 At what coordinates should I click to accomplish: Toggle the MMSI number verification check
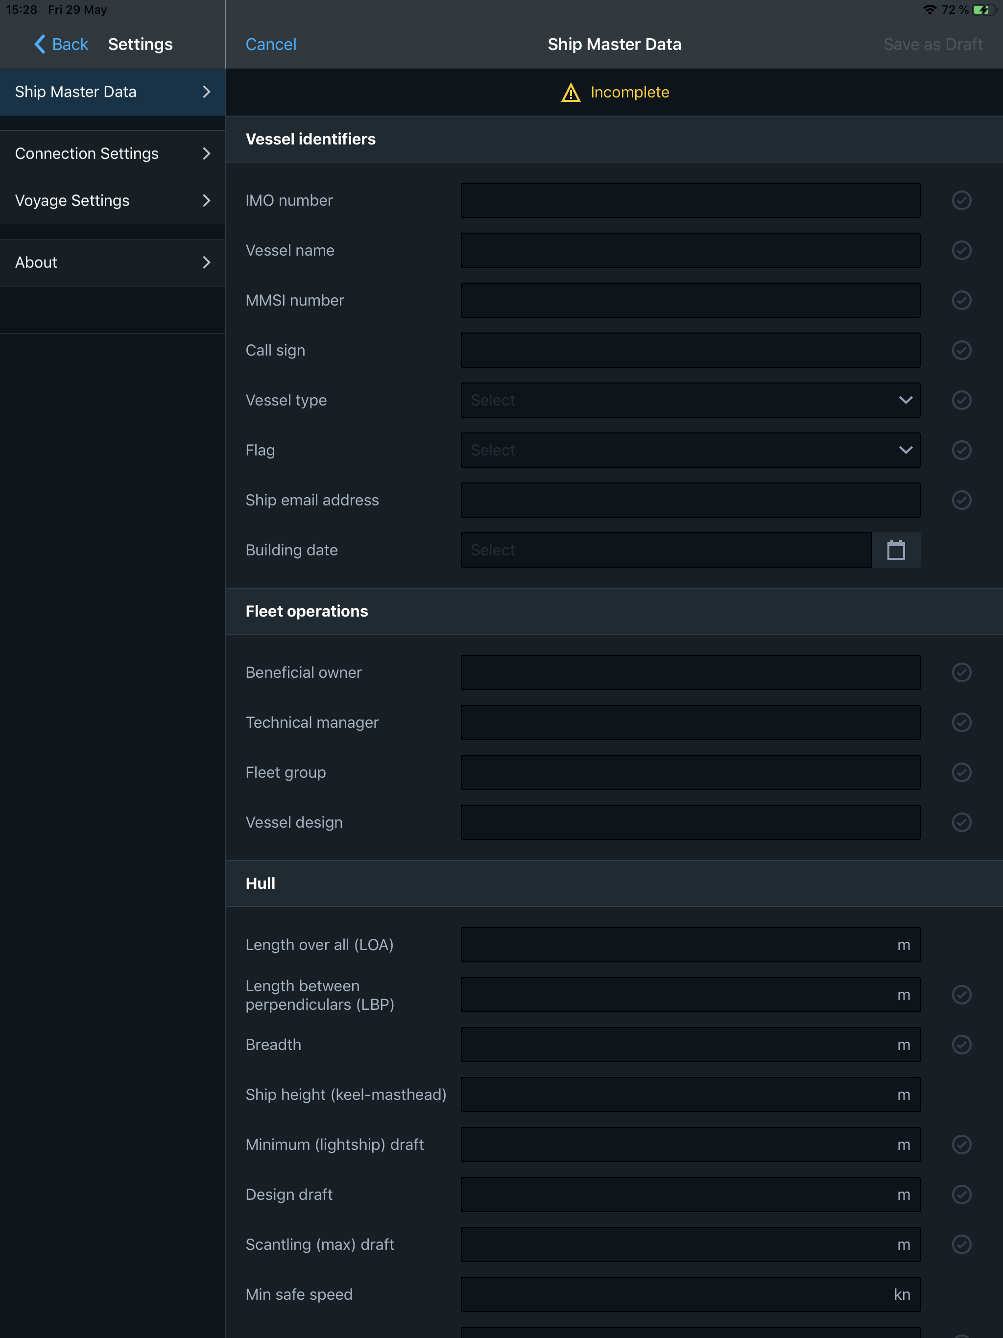pyautogui.click(x=961, y=301)
